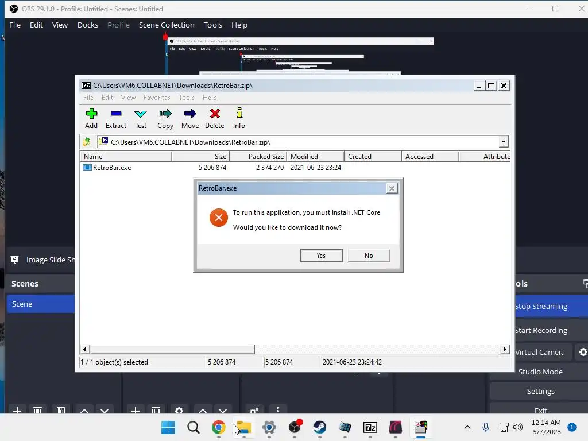
Task: Open OBS Docks menu
Action: 88,25
